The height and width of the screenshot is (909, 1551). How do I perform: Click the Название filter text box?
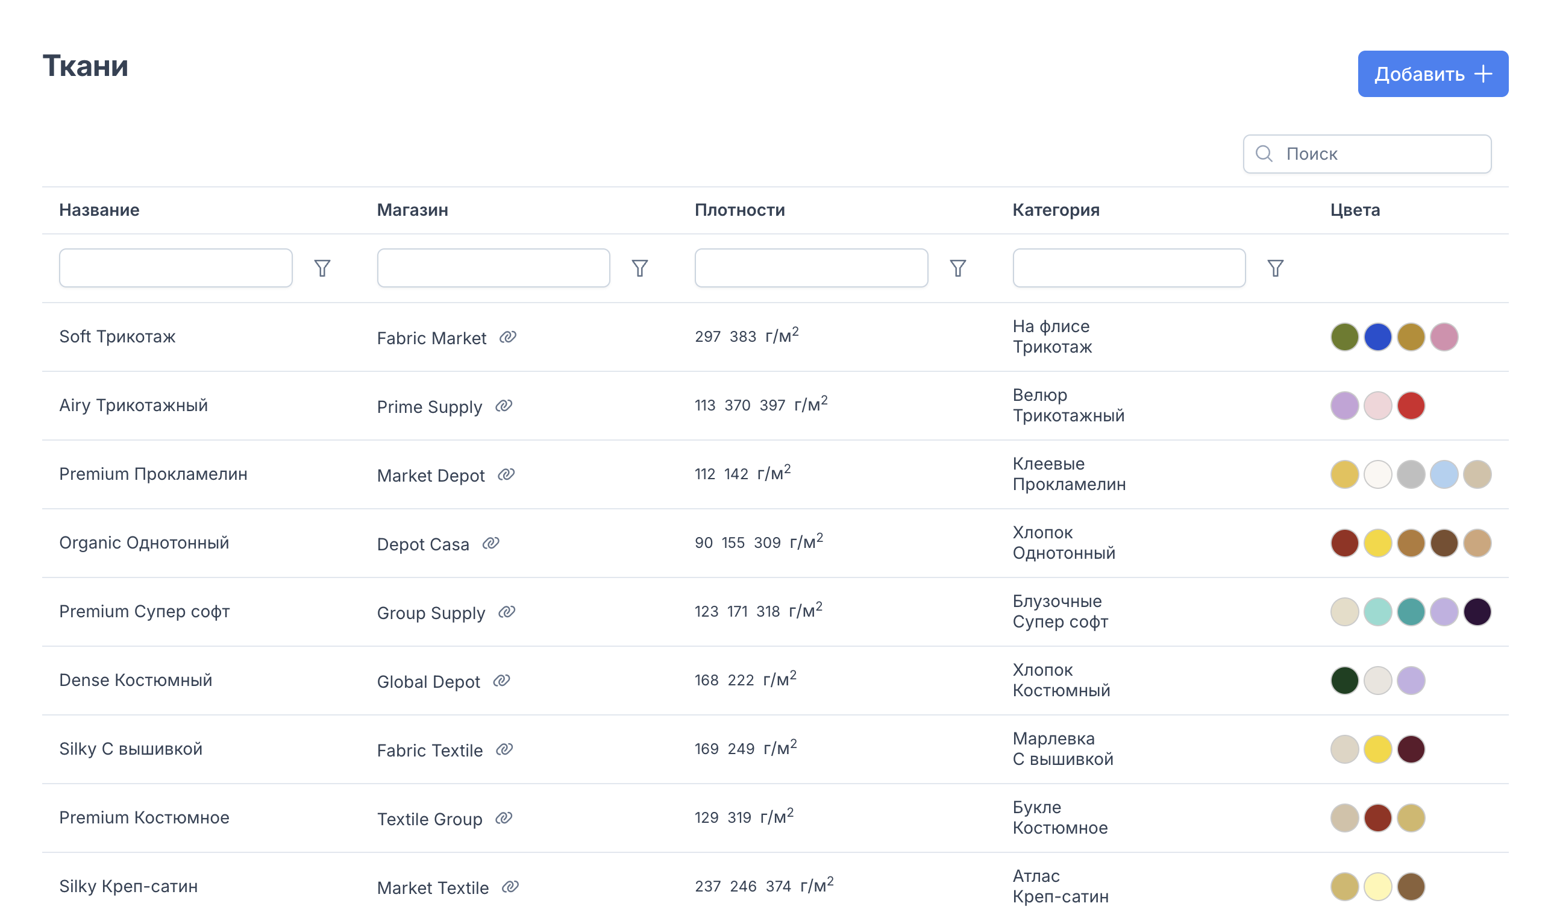pyautogui.click(x=176, y=268)
